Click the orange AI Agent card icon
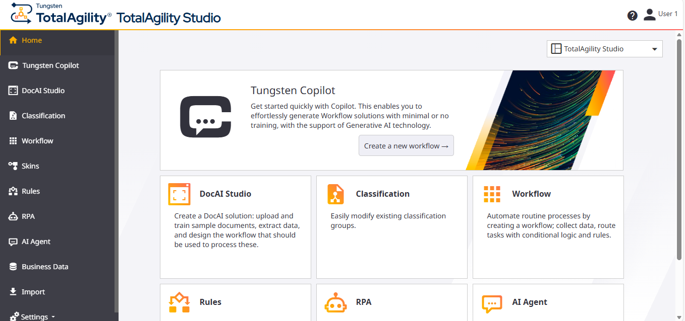The image size is (685, 321). pyautogui.click(x=492, y=303)
